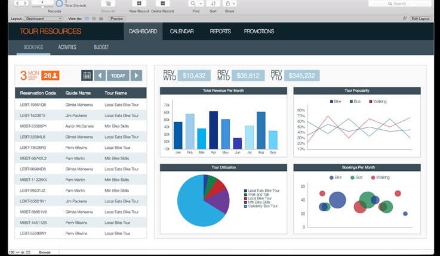Image resolution: width=440 pixels, height=256 pixels.
Task: Click the Edit Layout button
Action: [421, 18]
